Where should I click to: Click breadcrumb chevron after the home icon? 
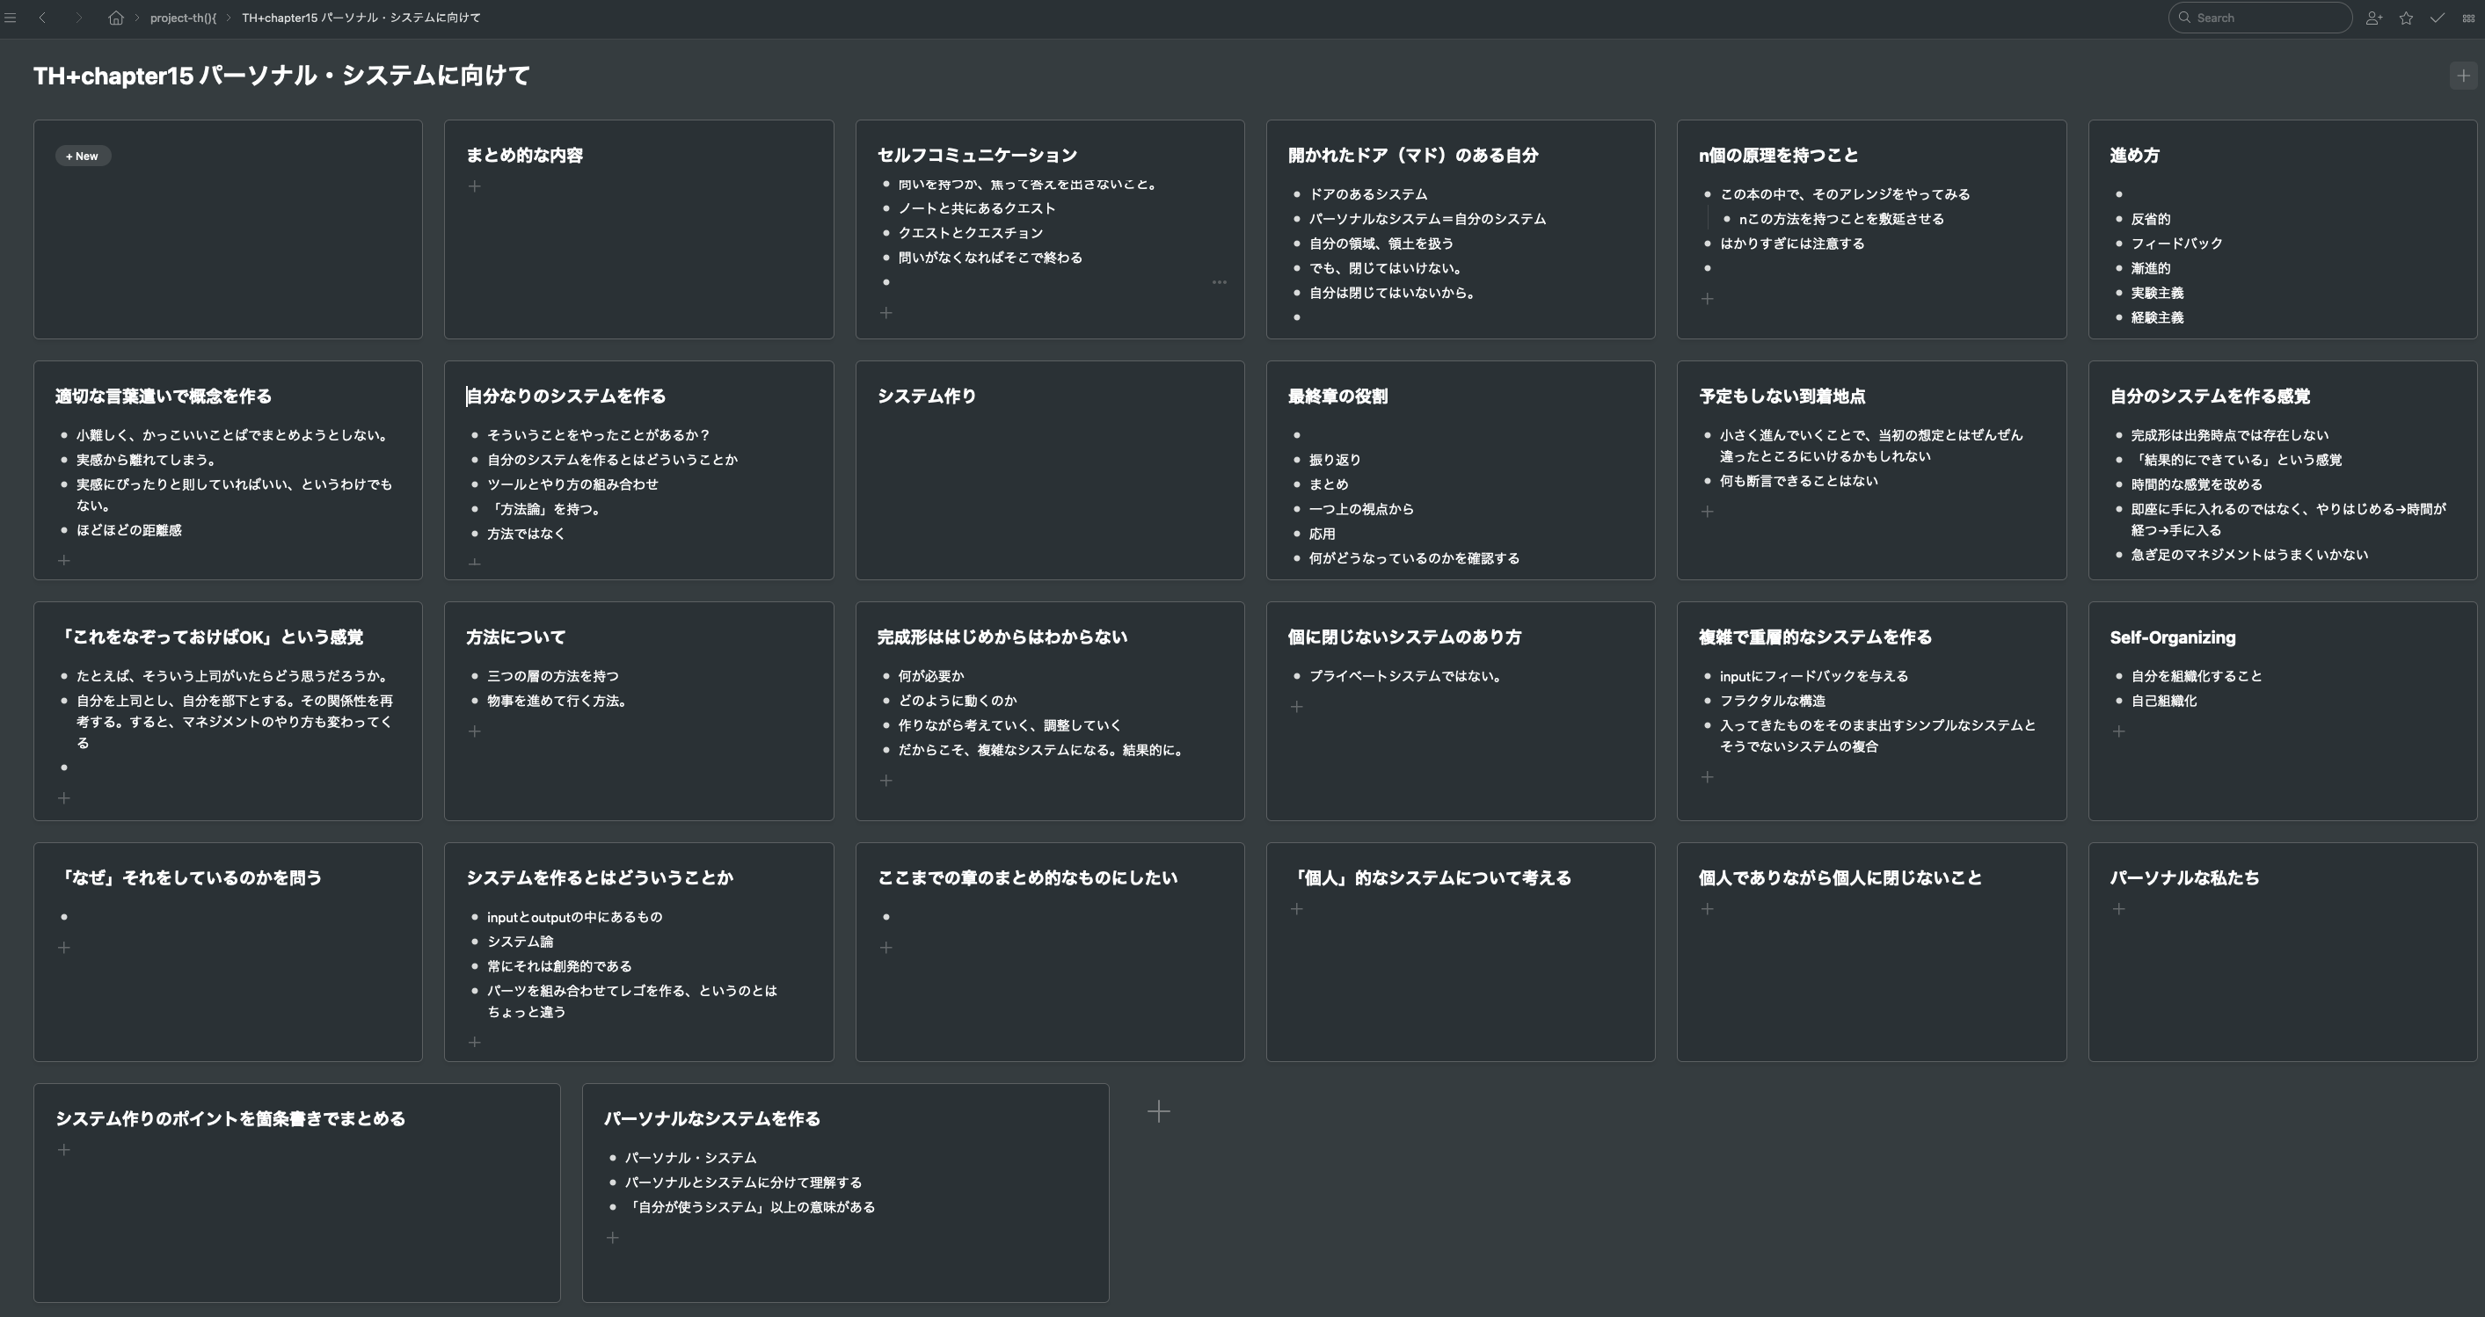(x=138, y=17)
